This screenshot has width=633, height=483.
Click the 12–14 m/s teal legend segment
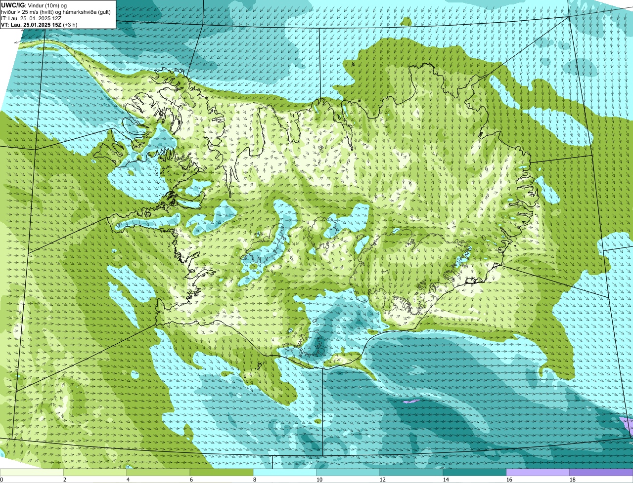411,472
